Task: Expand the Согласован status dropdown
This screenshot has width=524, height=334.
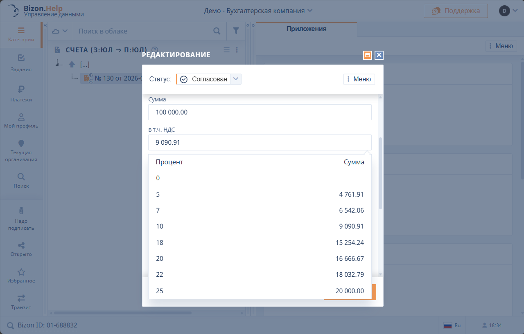Action: [236, 79]
